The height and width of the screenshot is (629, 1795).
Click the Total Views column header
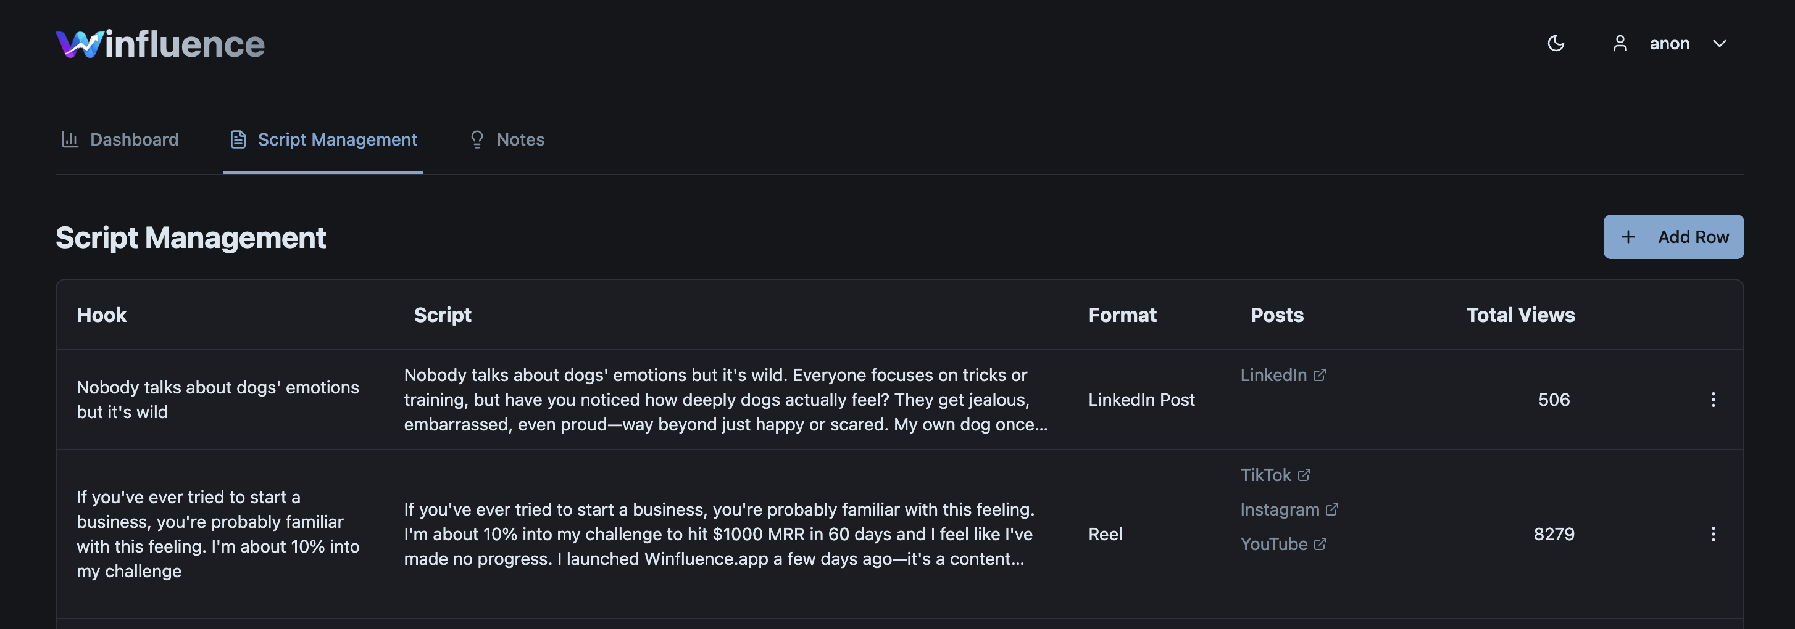(x=1520, y=314)
